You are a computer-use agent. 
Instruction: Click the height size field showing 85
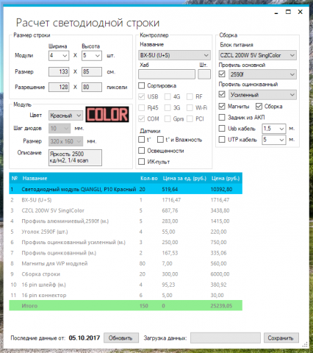click(92, 72)
